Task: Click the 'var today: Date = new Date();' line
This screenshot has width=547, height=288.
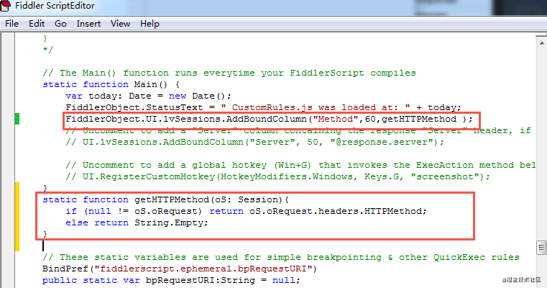Action: 148,96
